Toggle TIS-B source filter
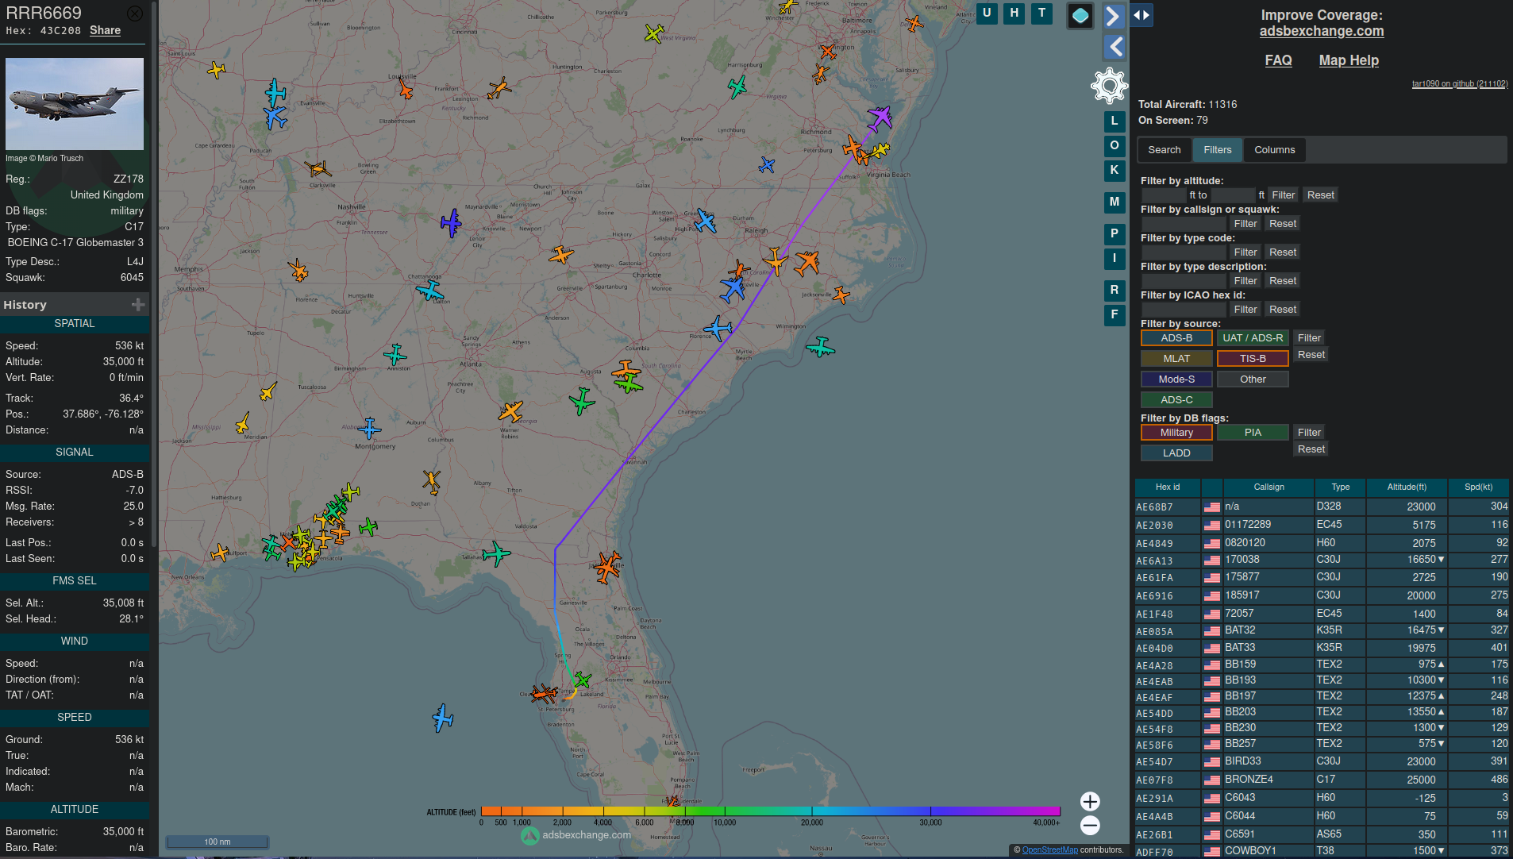This screenshot has height=859, width=1513. click(1253, 359)
